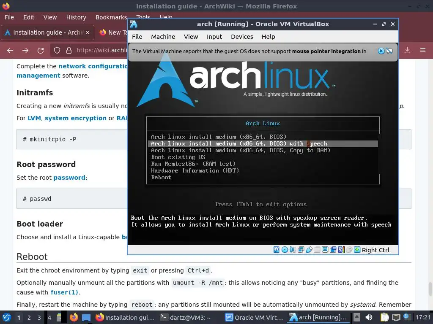Viewport: 433px width, 324px height.
Task: Switch to Installation guide - ArchWiki tab
Action: point(47,32)
